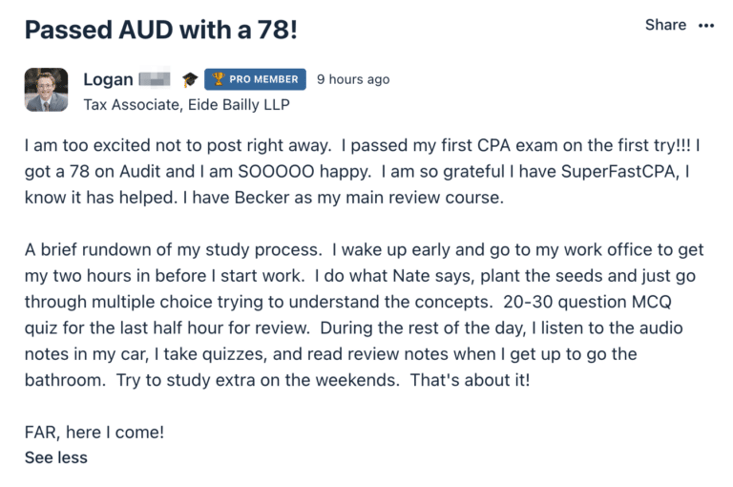This screenshot has height=487, width=733.
Task: Click the 20-30 question MCQ text
Action: (x=587, y=302)
